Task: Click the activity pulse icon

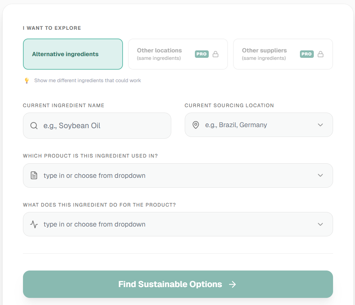Action: (34, 224)
